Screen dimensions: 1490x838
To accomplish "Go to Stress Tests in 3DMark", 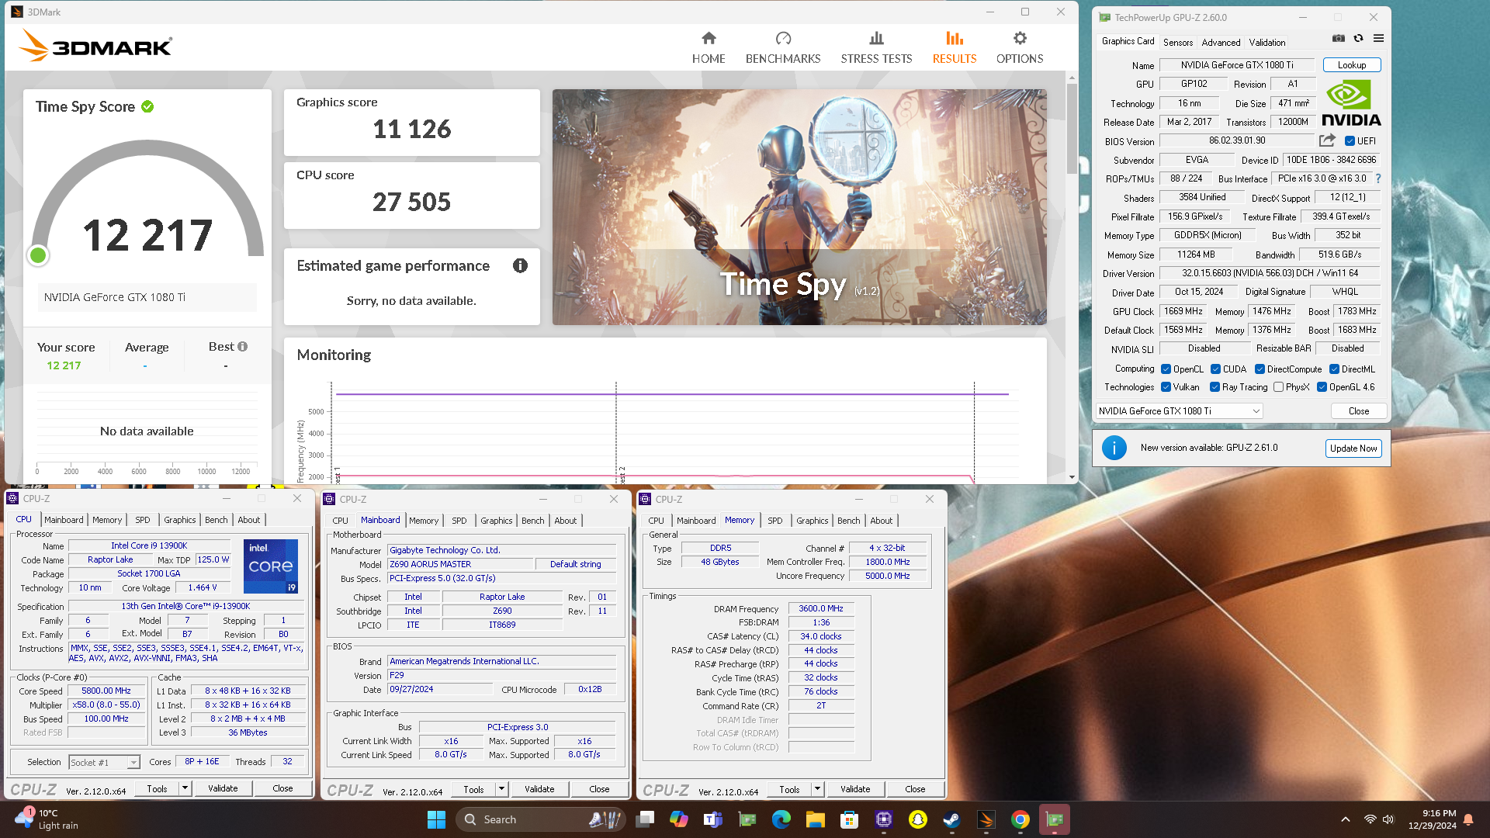I will click(x=876, y=47).
